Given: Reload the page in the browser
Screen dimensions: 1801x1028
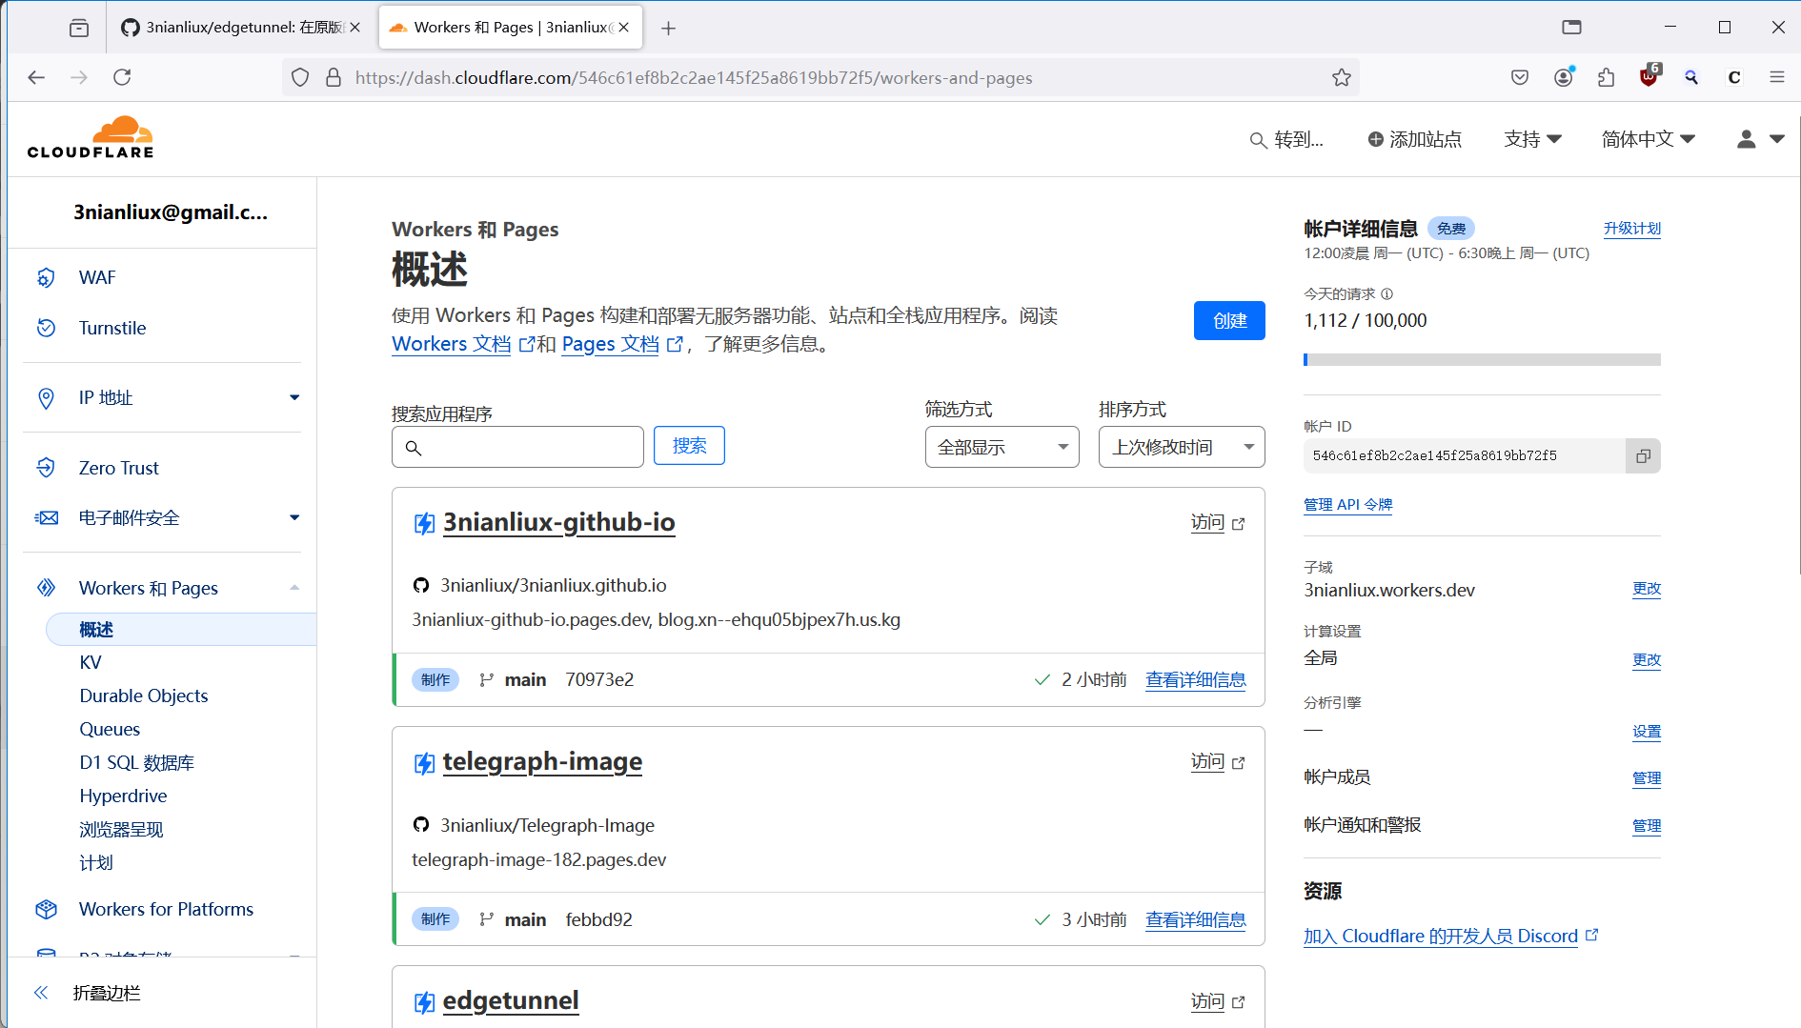Looking at the screenshot, I should (x=122, y=77).
